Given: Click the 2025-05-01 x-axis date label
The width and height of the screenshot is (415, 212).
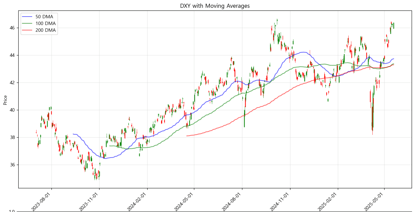Looking at the screenshot, I should click(374, 202).
